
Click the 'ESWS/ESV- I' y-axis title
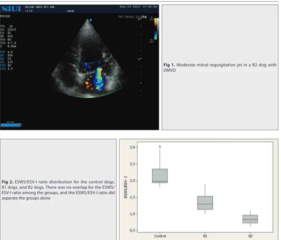pyautogui.click(x=126, y=187)
